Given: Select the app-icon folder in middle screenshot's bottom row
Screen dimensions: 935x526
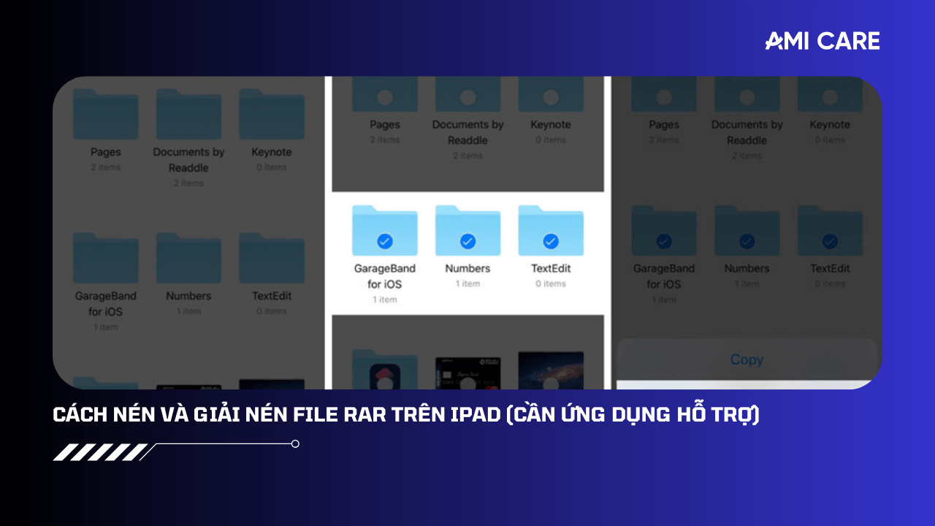Looking at the screenshot, I should point(385,370).
